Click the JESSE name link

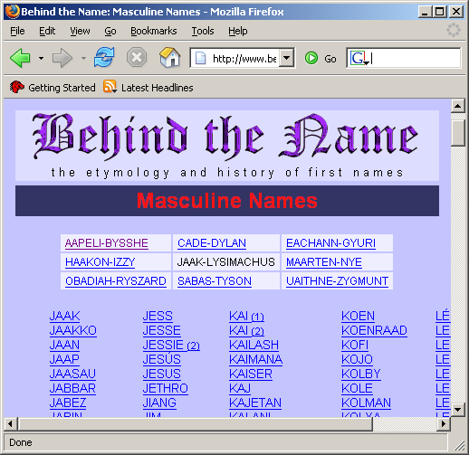[162, 331]
